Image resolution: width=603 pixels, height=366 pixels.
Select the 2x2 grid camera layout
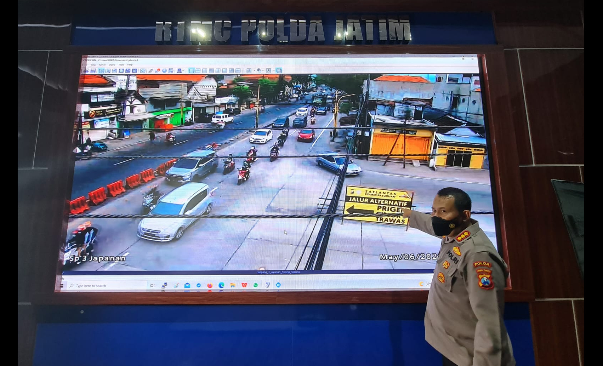coord(198,71)
